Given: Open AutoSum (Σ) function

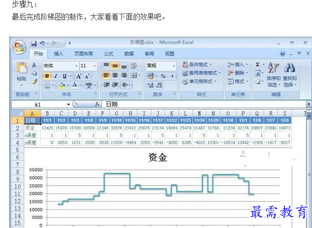Looking at the screenshot, I should click(258, 64).
